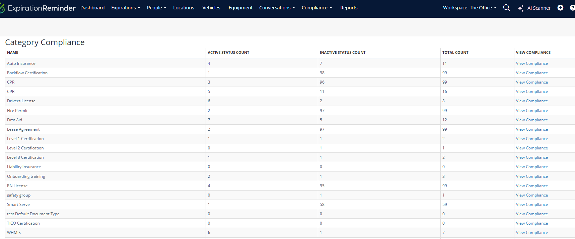Click the Drivers License category name
This screenshot has width=575, height=239.
point(21,101)
